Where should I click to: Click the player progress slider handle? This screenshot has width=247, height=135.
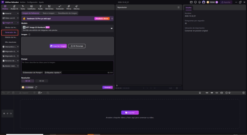coord(117,86)
